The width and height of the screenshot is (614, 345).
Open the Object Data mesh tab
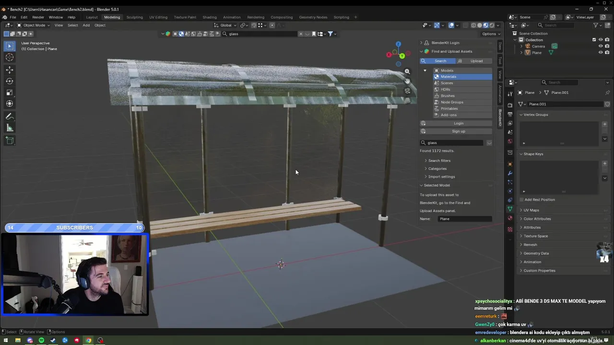click(510, 209)
